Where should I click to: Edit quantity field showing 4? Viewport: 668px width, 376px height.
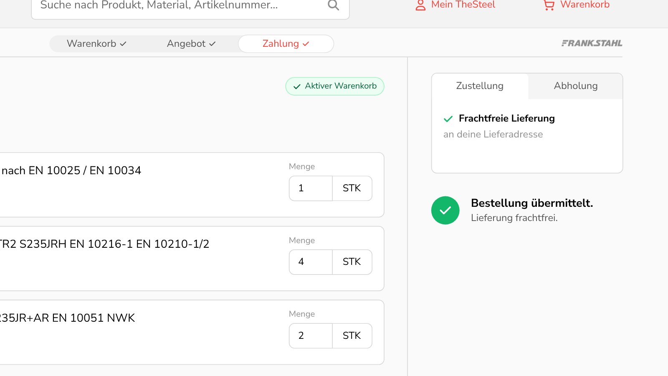pyautogui.click(x=311, y=262)
